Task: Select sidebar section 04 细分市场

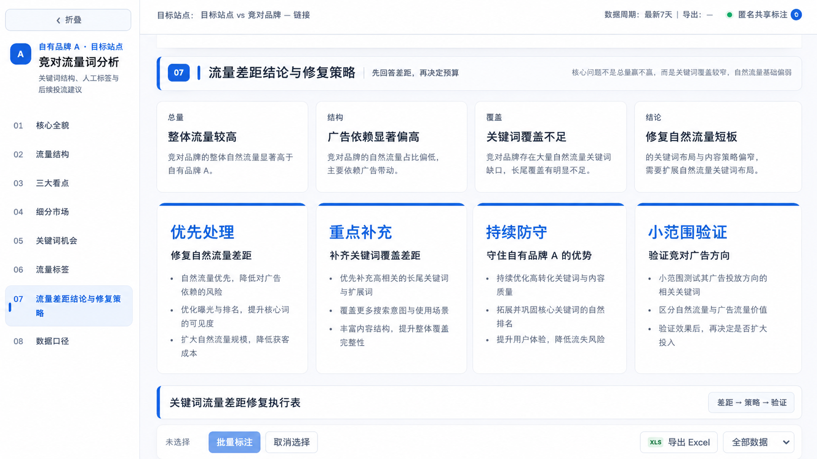Action: (x=68, y=212)
